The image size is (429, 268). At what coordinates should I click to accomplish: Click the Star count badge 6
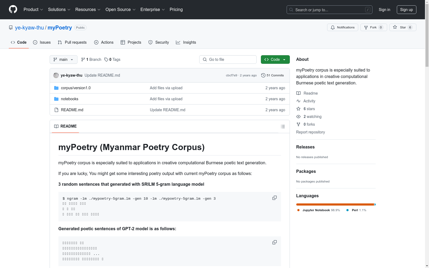click(410, 27)
